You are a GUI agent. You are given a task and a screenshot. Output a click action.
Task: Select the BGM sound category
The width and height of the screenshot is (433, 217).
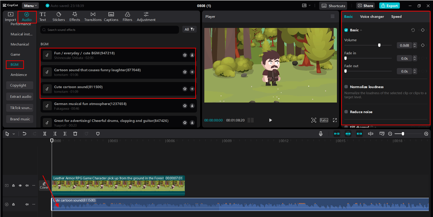[x=15, y=64]
